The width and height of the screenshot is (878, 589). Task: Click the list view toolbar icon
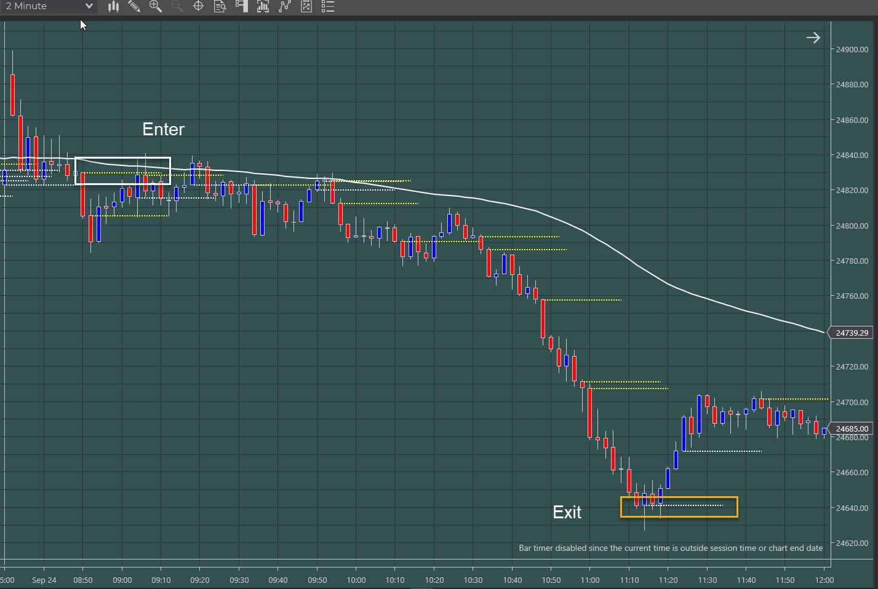[x=327, y=7]
